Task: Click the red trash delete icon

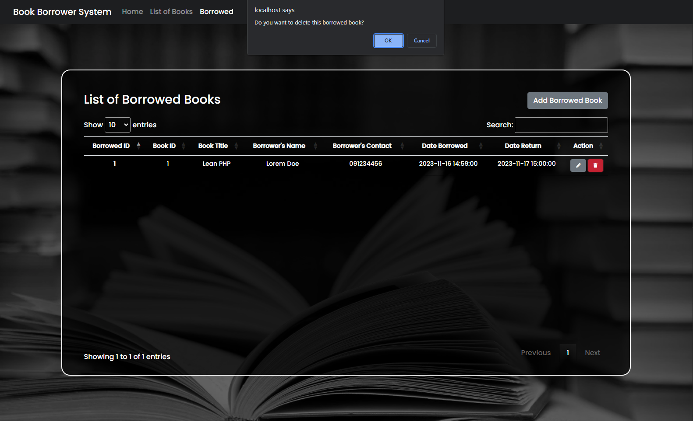Action: pos(595,165)
